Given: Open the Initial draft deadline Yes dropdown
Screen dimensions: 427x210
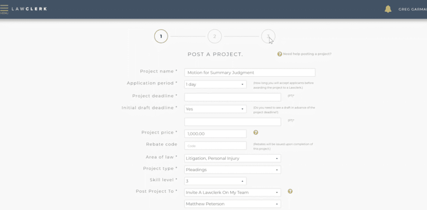Looking at the screenshot, I should (x=215, y=109).
